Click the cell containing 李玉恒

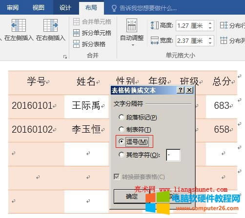pos(87,130)
